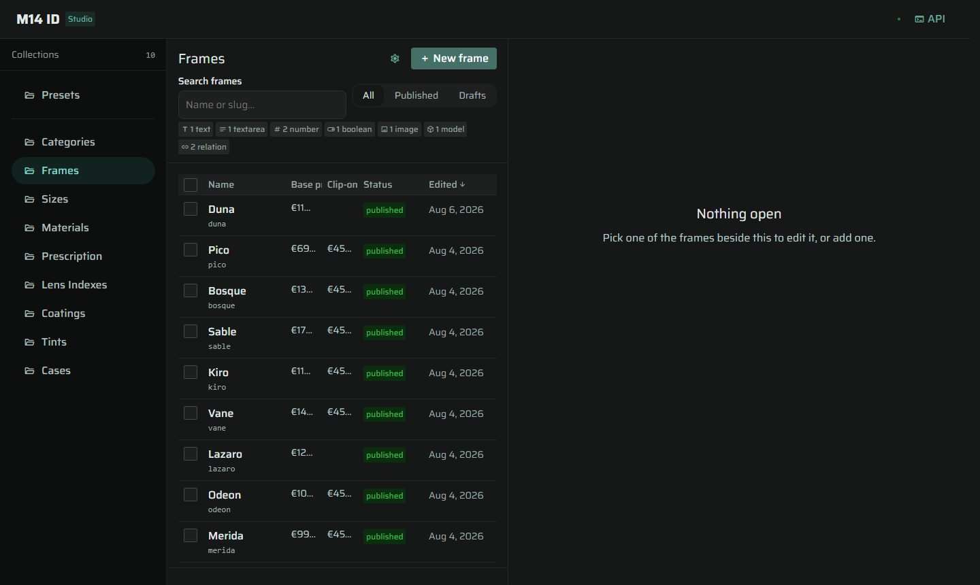Click the published status badge for Duna
This screenshot has width=980, height=585.
pos(385,210)
